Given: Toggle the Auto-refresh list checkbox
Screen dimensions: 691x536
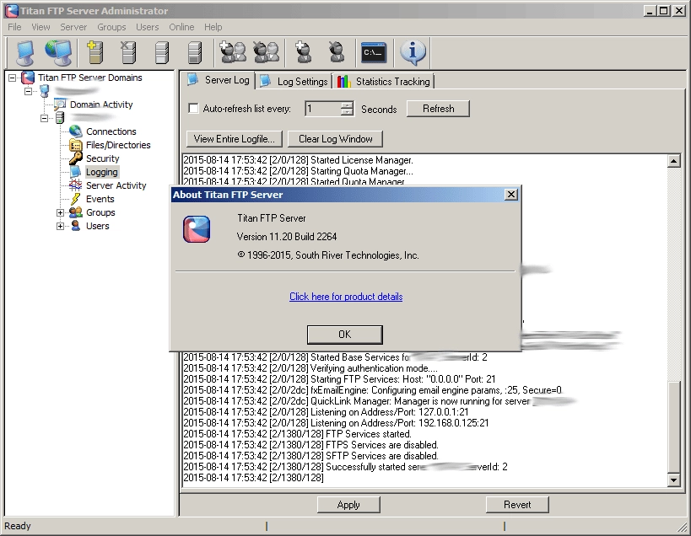Looking at the screenshot, I should 193,108.
